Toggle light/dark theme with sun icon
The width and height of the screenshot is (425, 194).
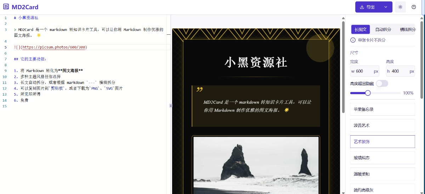(400, 7)
